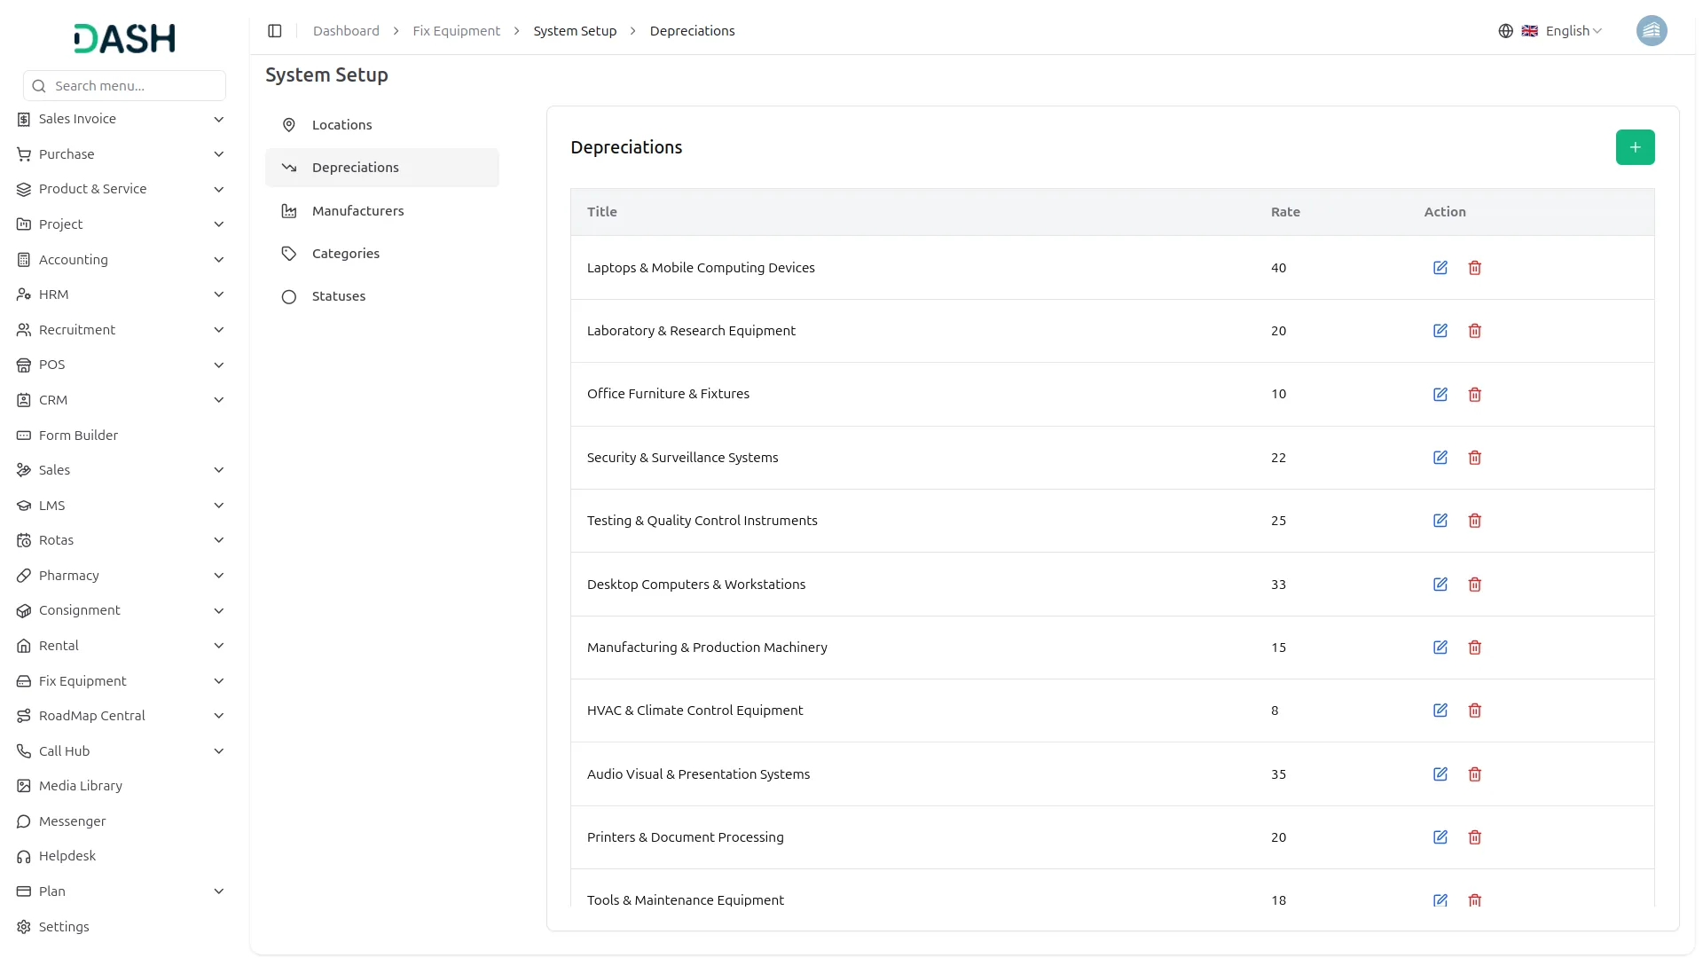Go to Dashboard breadcrumb link
1703x958 pixels.
346,31
